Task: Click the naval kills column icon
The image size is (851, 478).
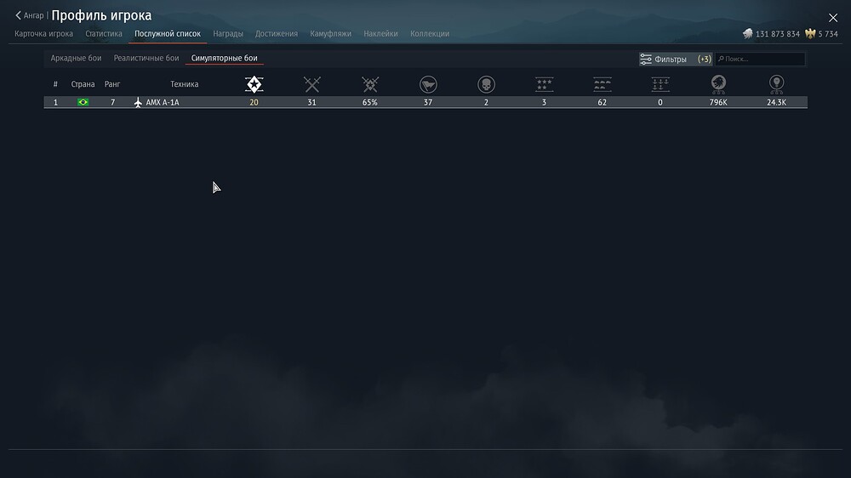Action: click(x=660, y=84)
